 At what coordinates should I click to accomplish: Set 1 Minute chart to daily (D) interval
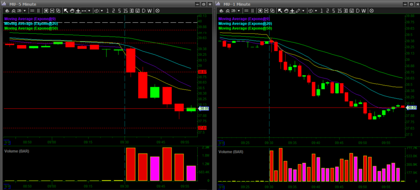[x=358, y=10]
